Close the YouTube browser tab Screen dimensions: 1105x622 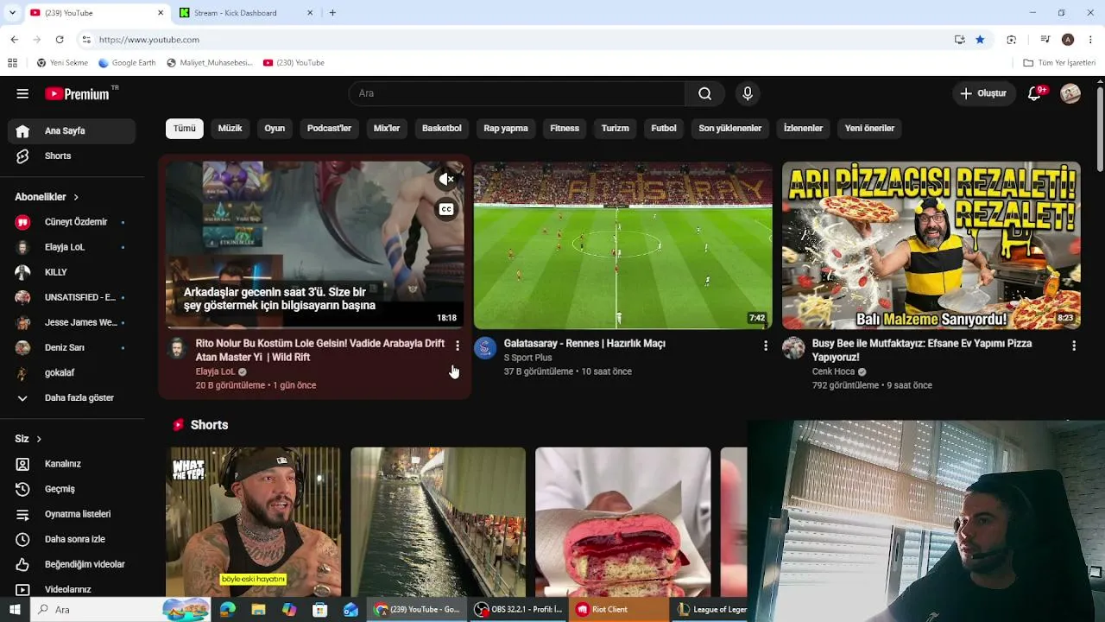[x=161, y=13]
